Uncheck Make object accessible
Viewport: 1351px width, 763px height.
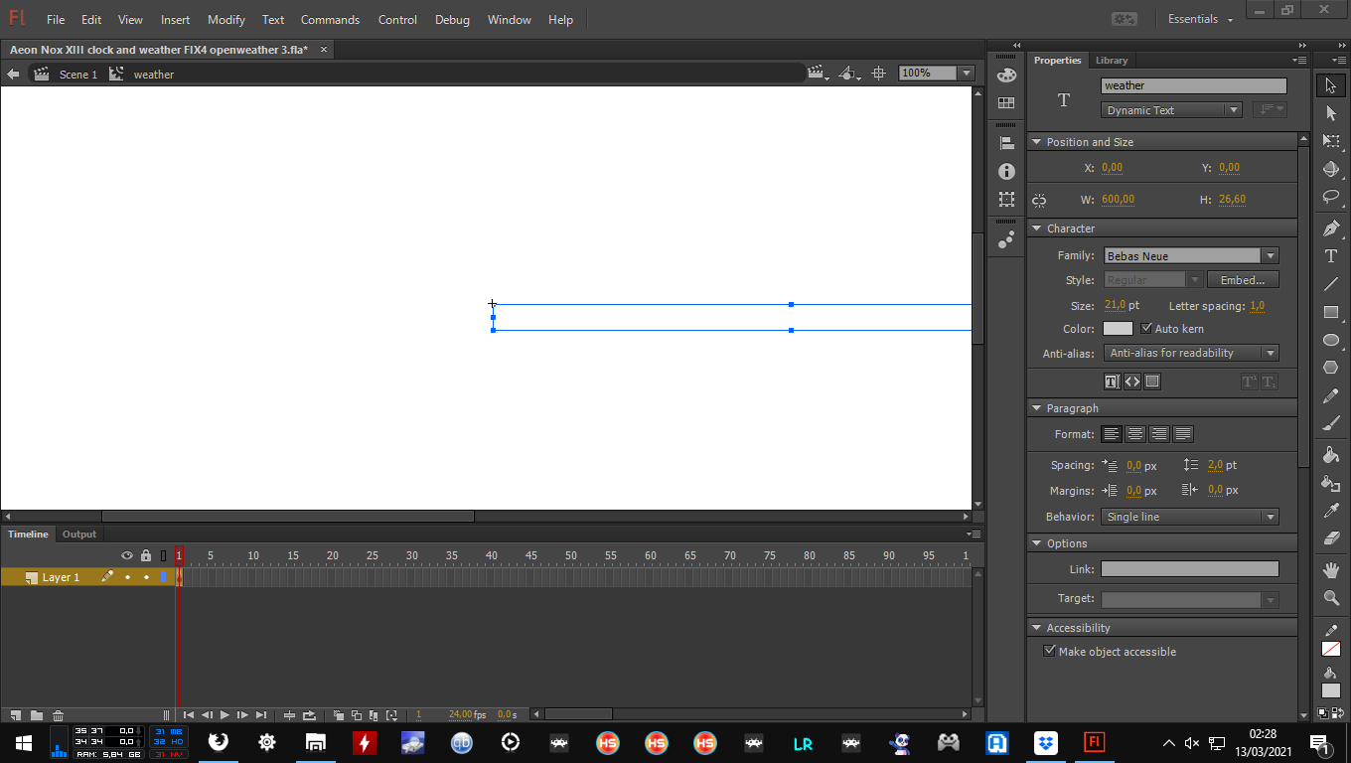1049,652
